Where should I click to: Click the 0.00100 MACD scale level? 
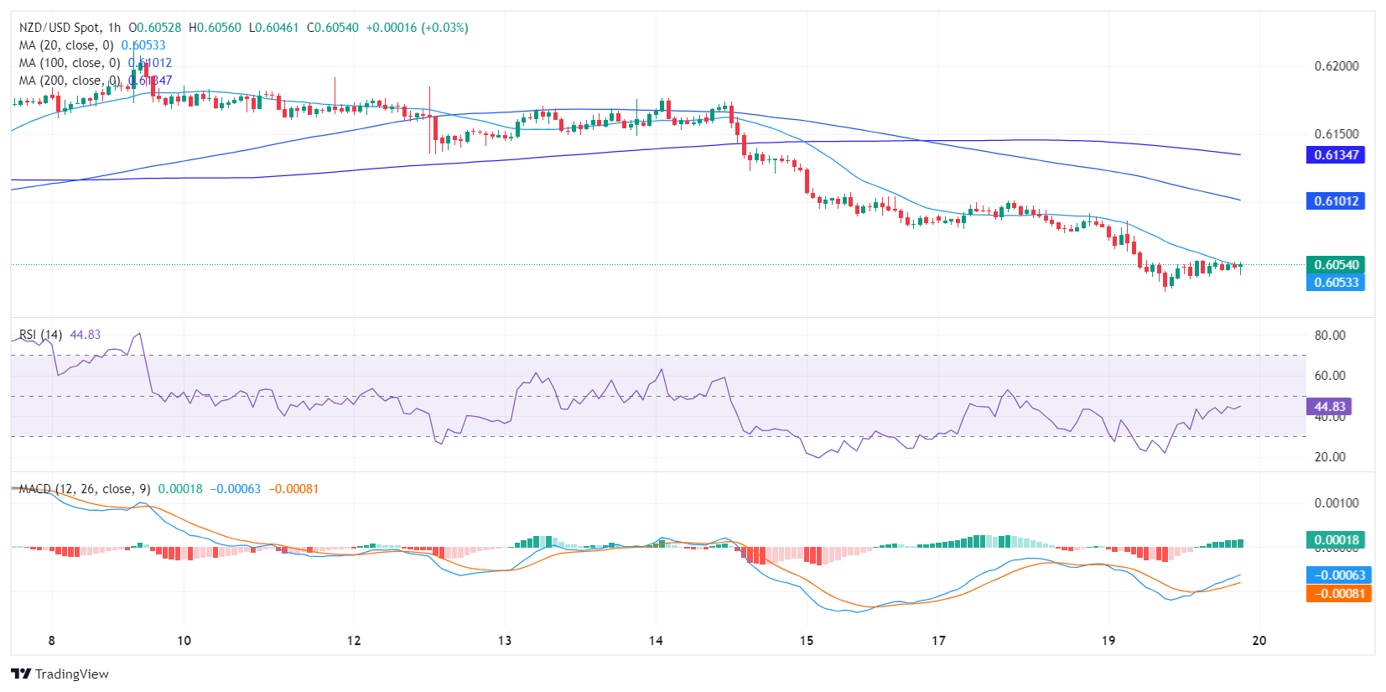[x=1336, y=503]
